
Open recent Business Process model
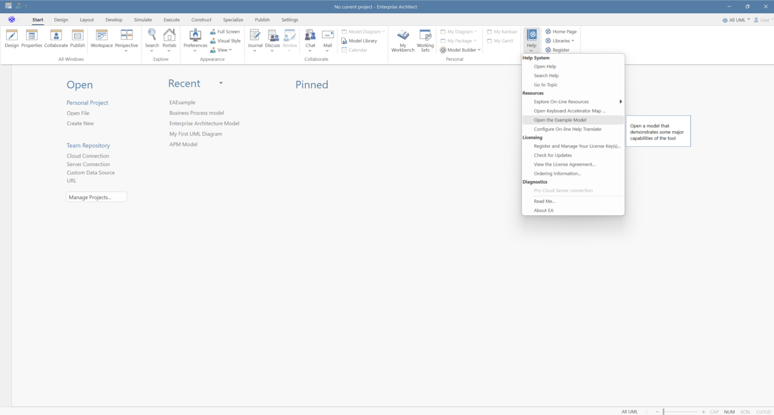pyautogui.click(x=197, y=113)
